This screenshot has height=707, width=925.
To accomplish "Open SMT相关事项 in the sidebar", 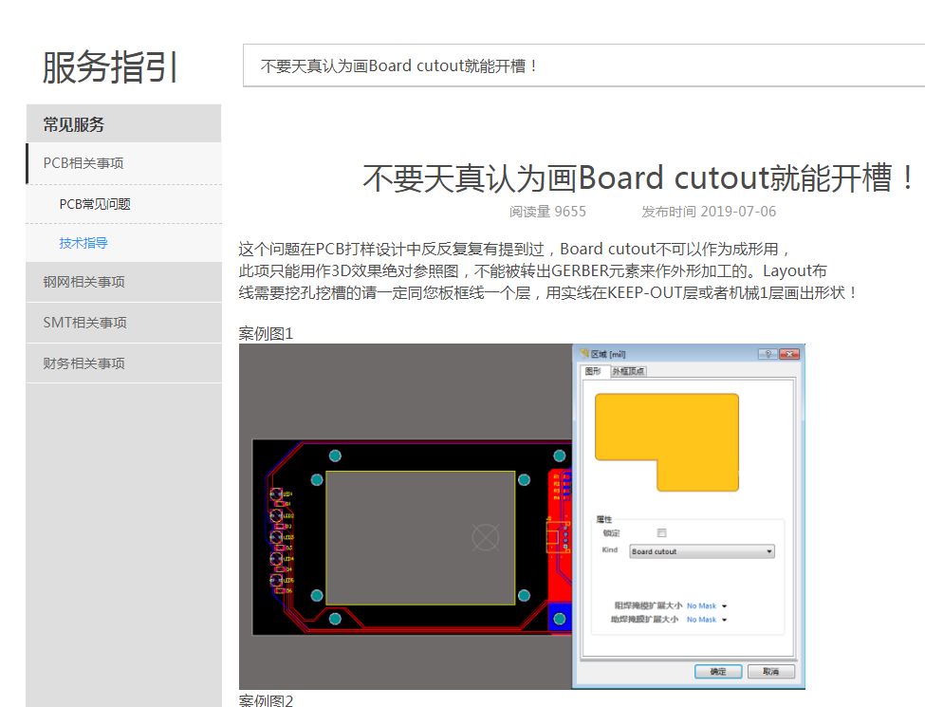I will (x=84, y=323).
